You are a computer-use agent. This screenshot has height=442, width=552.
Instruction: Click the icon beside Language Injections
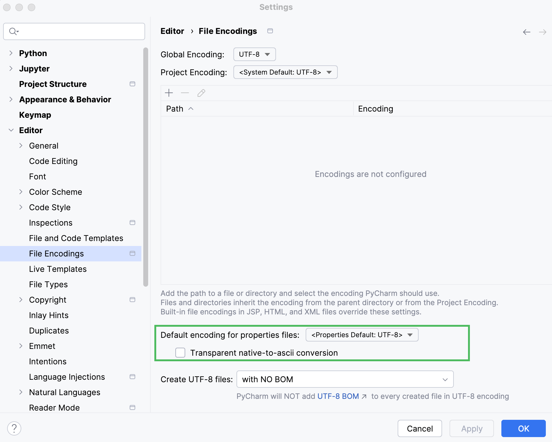click(132, 377)
